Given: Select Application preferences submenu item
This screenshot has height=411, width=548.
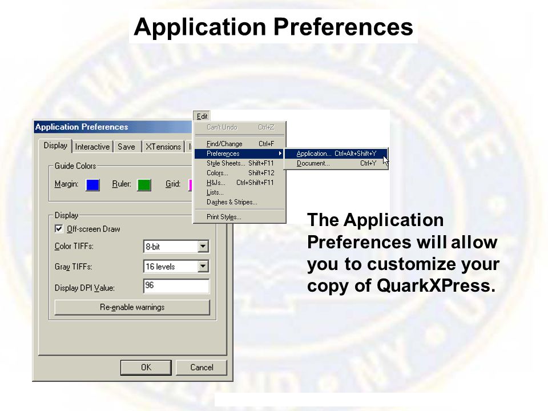Looking at the screenshot, I should [x=336, y=154].
